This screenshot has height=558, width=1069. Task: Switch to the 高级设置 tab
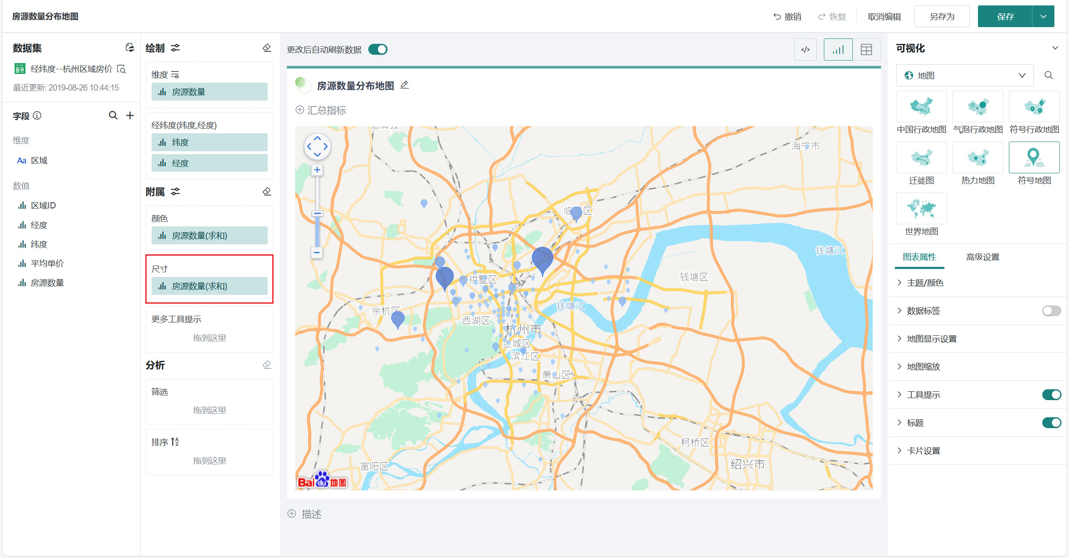pyautogui.click(x=983, y=257)
